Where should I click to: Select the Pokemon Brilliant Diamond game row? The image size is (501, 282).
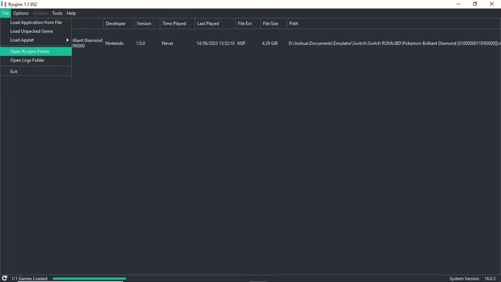[x=286, y=43]
